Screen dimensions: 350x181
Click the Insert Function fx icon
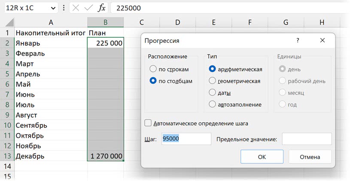coord(102,8)
